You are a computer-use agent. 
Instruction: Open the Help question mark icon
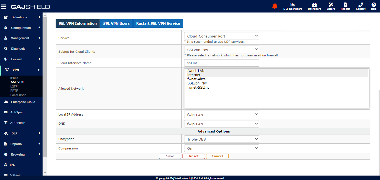(x=374, y=5)
